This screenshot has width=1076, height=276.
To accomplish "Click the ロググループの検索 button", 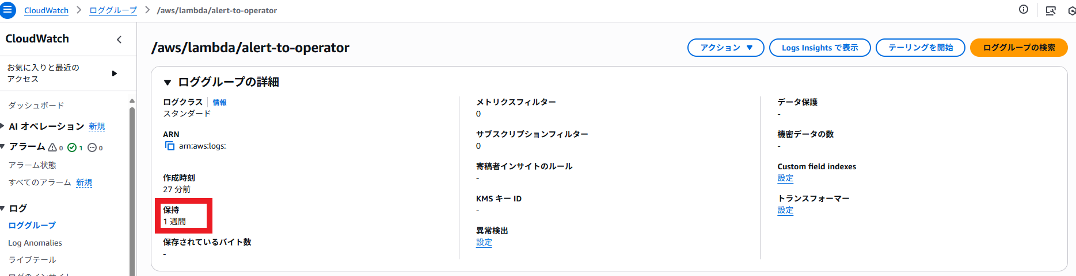I will (x=1018, y=48).
